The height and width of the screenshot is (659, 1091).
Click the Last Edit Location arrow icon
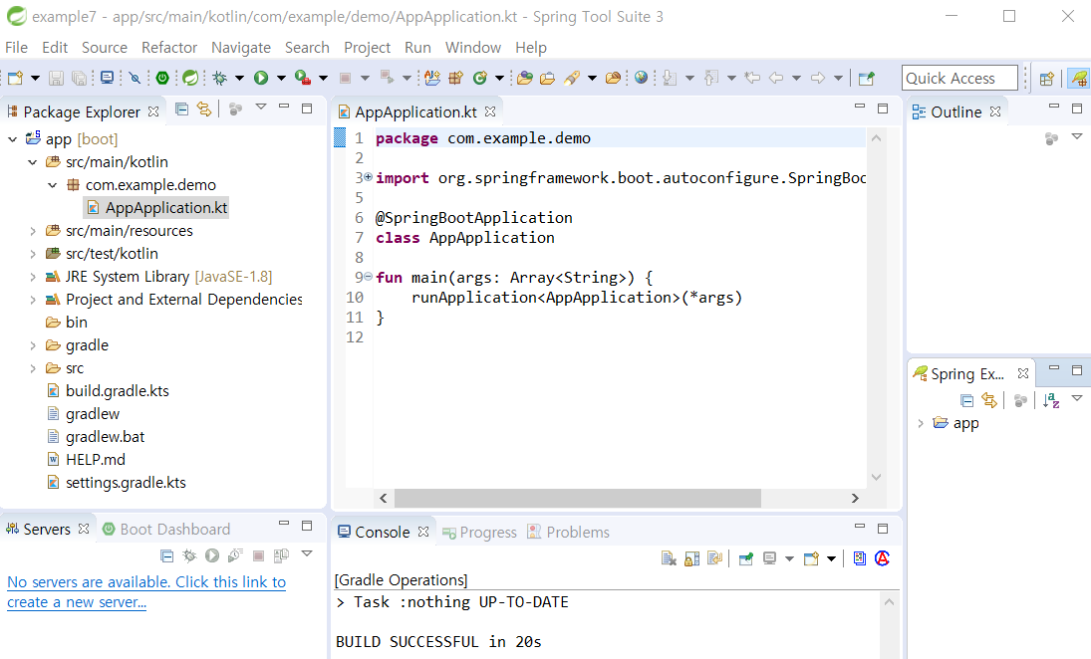coord(752,78)
